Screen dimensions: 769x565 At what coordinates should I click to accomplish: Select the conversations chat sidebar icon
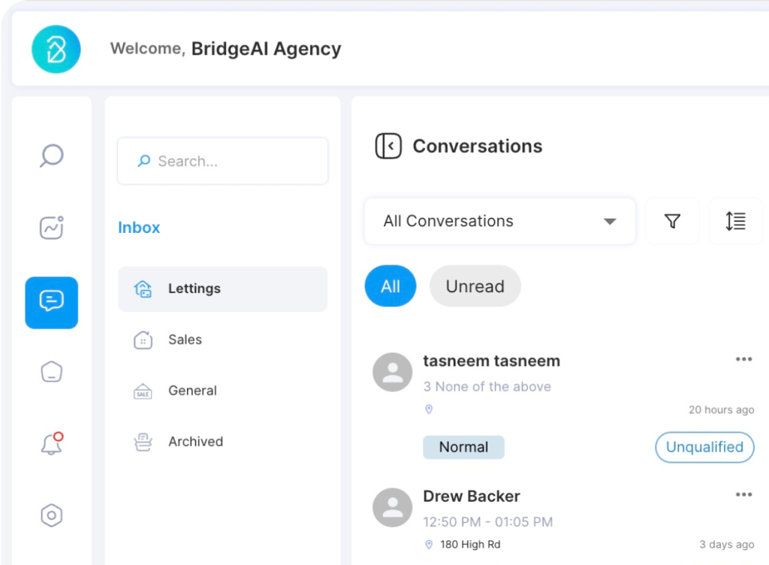[51, 302]
